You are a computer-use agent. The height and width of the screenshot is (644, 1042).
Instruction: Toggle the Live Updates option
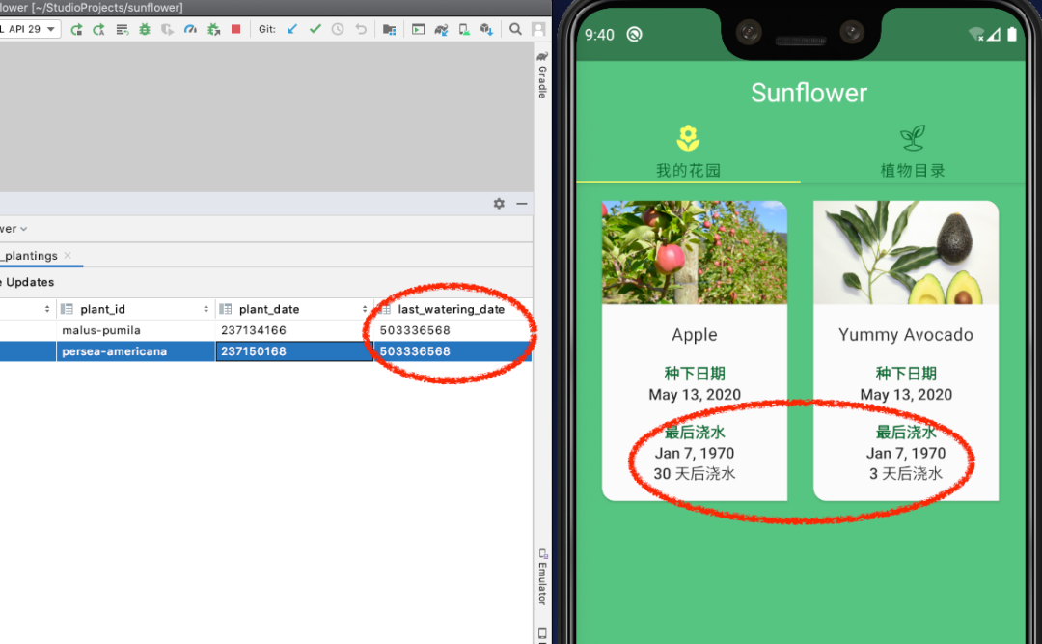click(x=27, y=282)
